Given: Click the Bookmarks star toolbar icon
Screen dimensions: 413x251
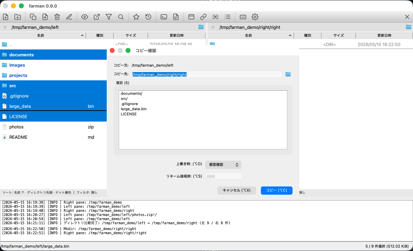Looking at the screenshot, I should [x=136, y=16].
